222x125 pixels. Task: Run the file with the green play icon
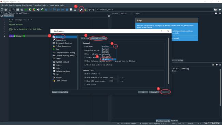click(x=26, y=10)
